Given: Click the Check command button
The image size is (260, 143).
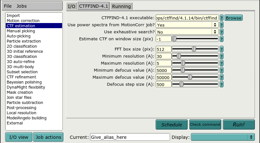Looking at the screenshot, I should point(205,124).
